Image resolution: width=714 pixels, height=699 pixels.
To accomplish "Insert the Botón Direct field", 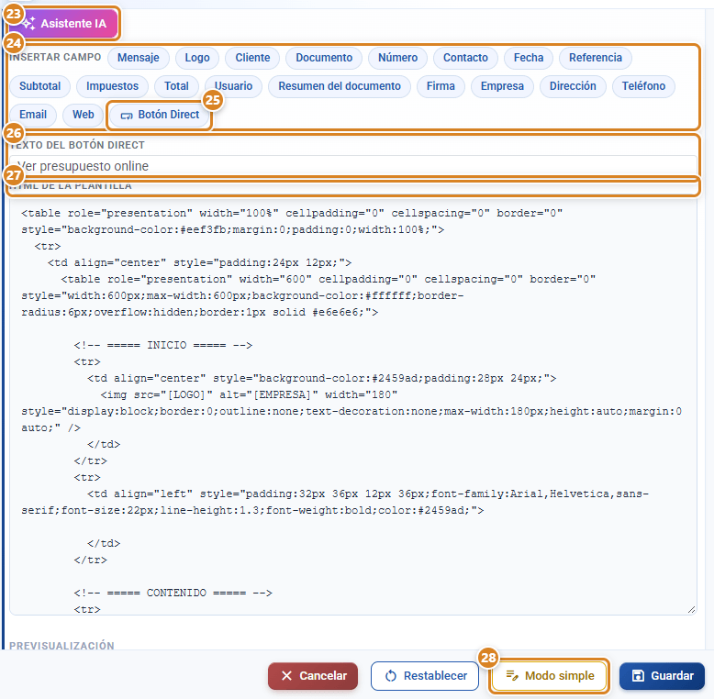I will 160,115.
